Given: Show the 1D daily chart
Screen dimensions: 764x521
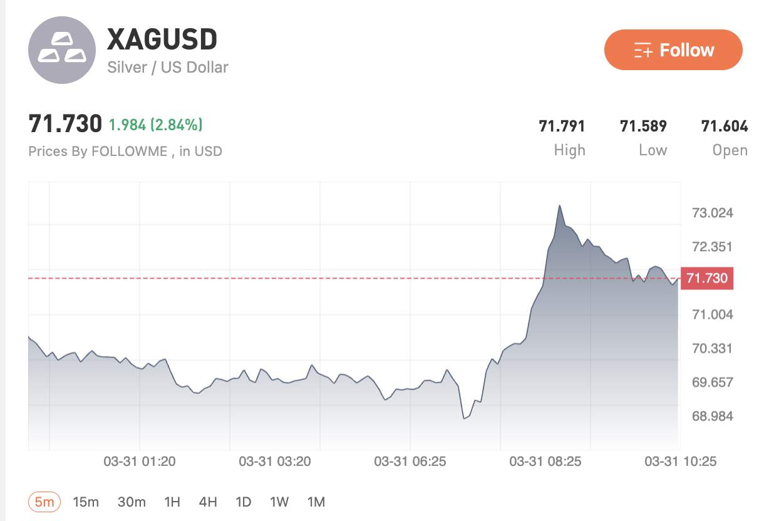Looking at the screenshot, I should tap(243, 502).
